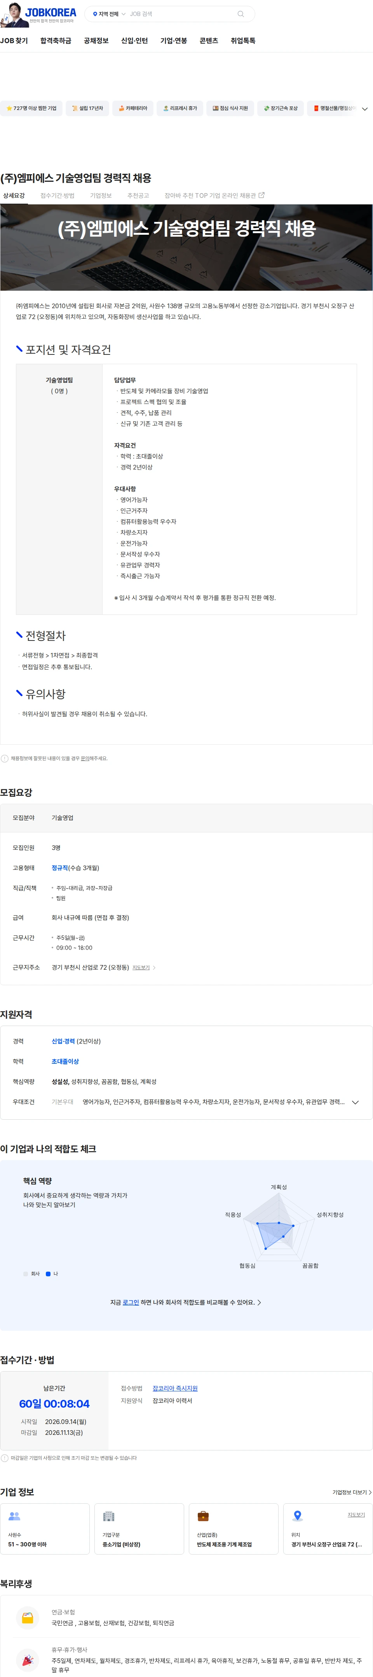Click the arrow after 비교해볼 수 있어요
The image size is (373, 1677).
[259, 1302]
